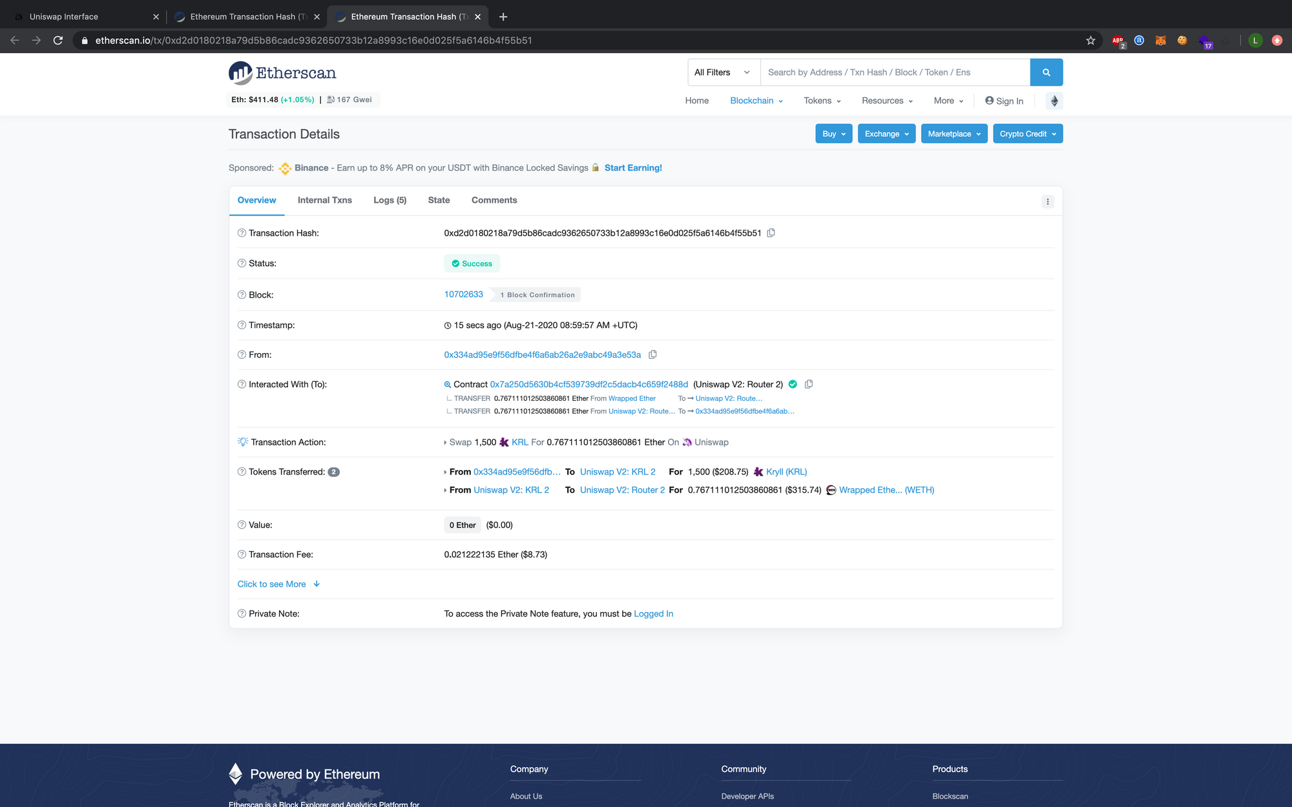The width and height of the screenshot is (1292, 807).
Task: Click the 0 Ether value badge
Action: tap(463, 525)
